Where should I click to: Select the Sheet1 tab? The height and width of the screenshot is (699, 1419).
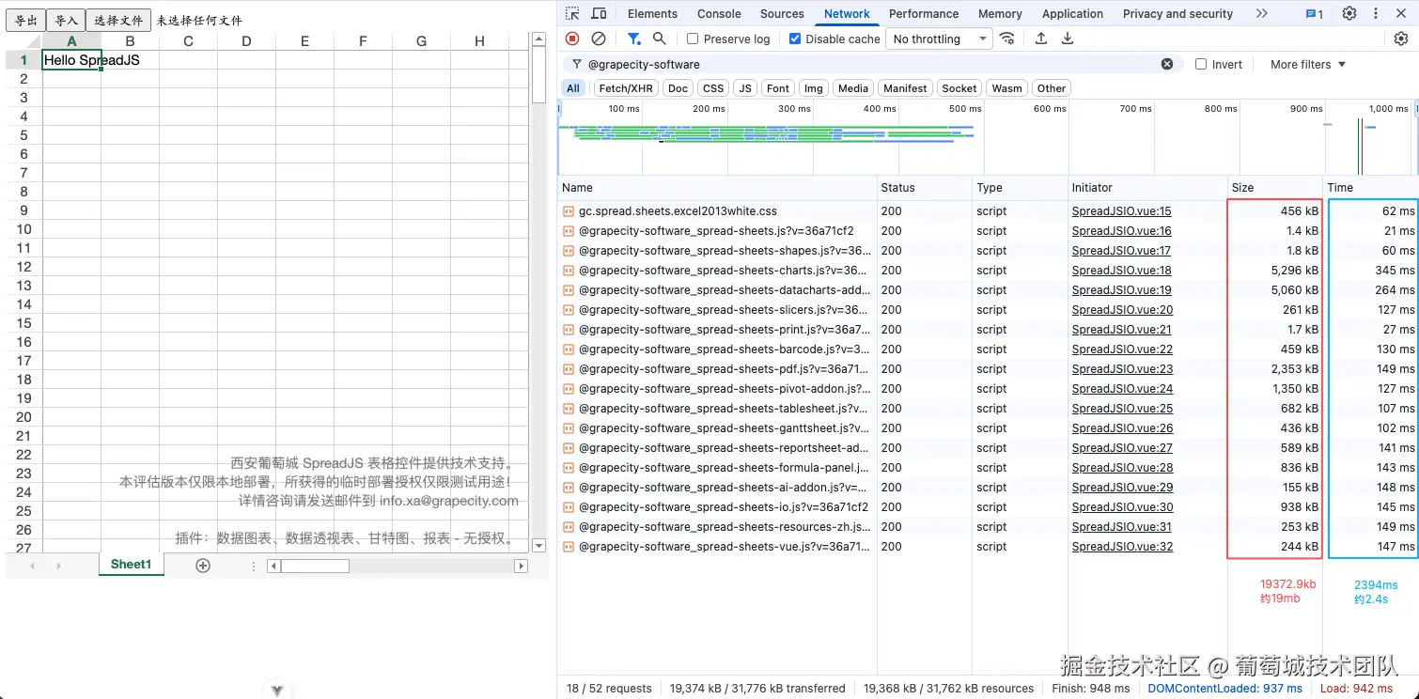pyautogui.click(x=131, y=564)
